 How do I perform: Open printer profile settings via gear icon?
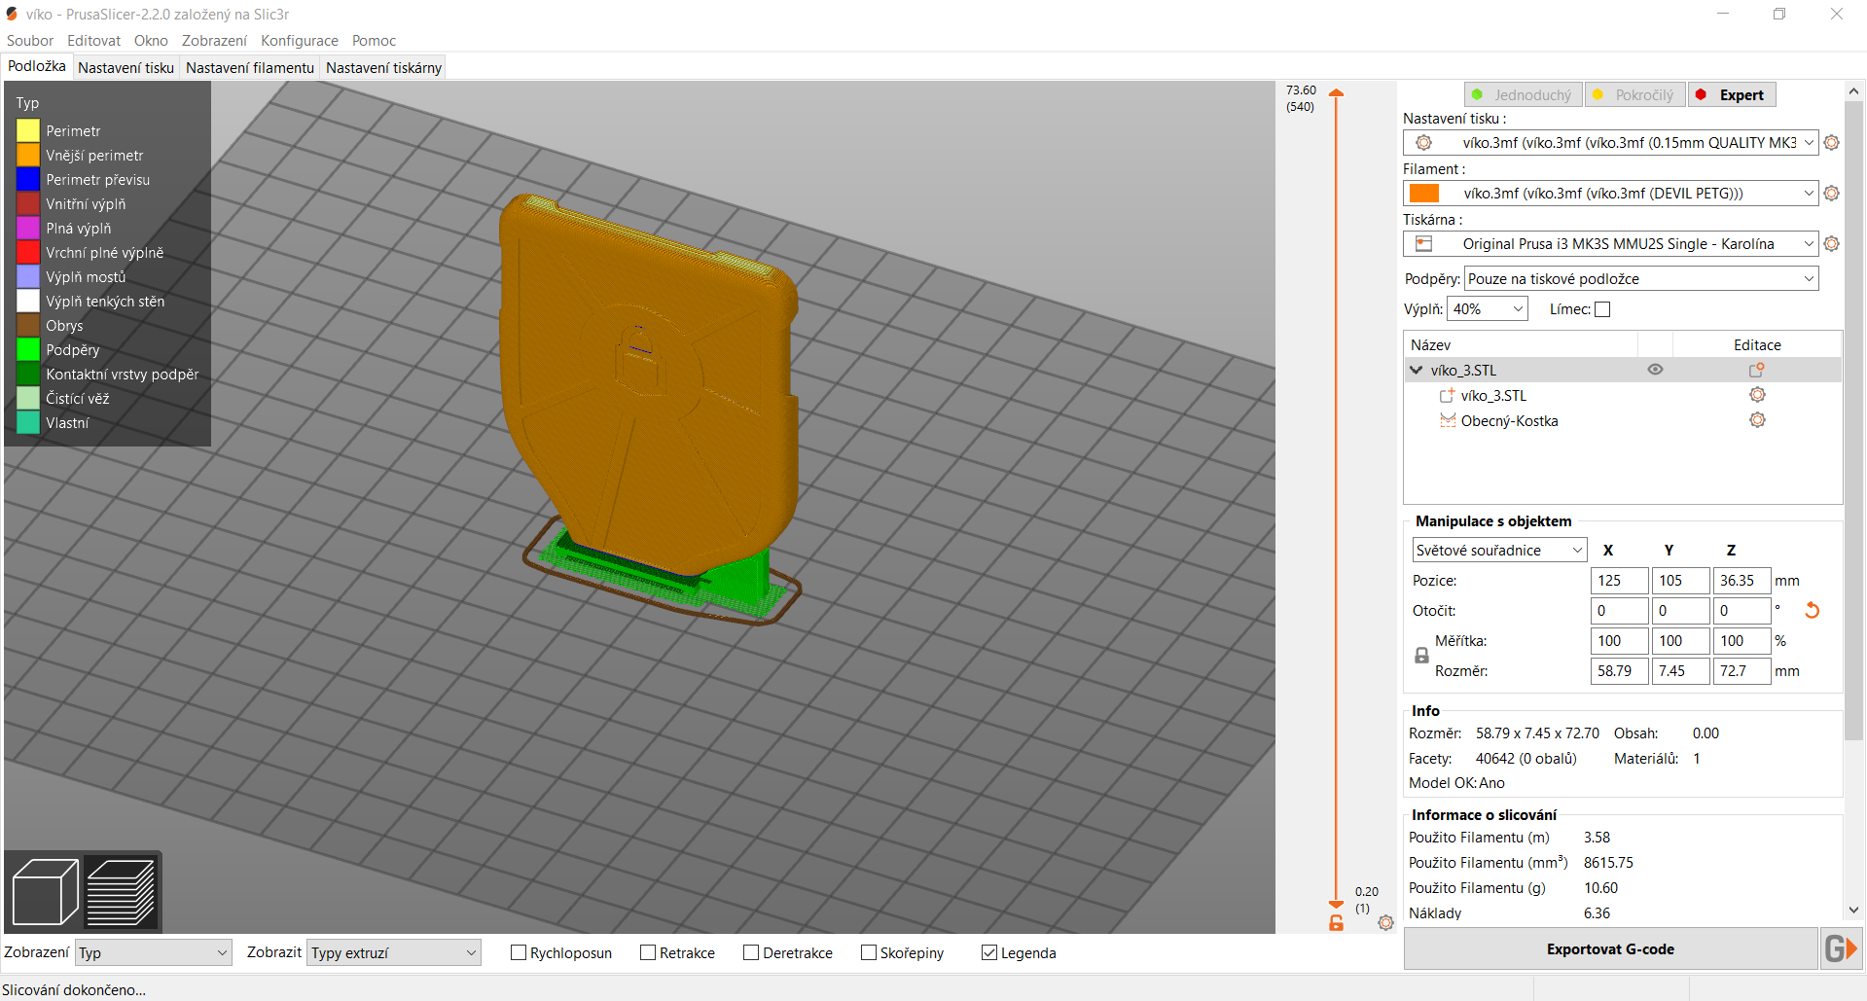tap(1833, 243)
